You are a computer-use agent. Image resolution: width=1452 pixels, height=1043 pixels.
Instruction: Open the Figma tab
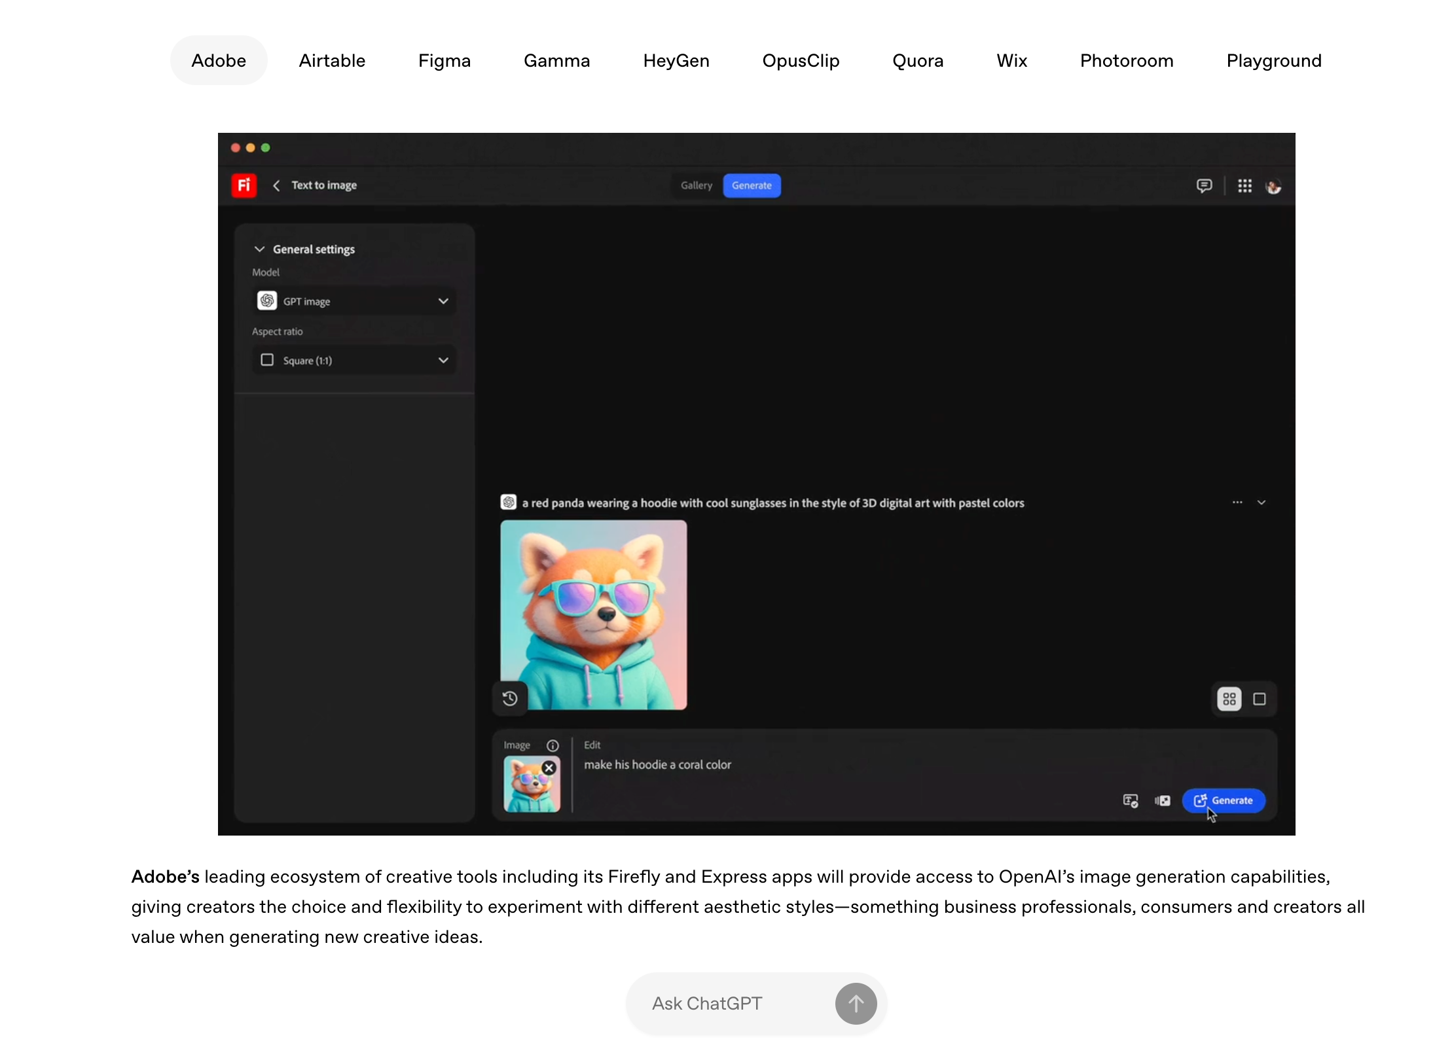(x=445, y=61)
